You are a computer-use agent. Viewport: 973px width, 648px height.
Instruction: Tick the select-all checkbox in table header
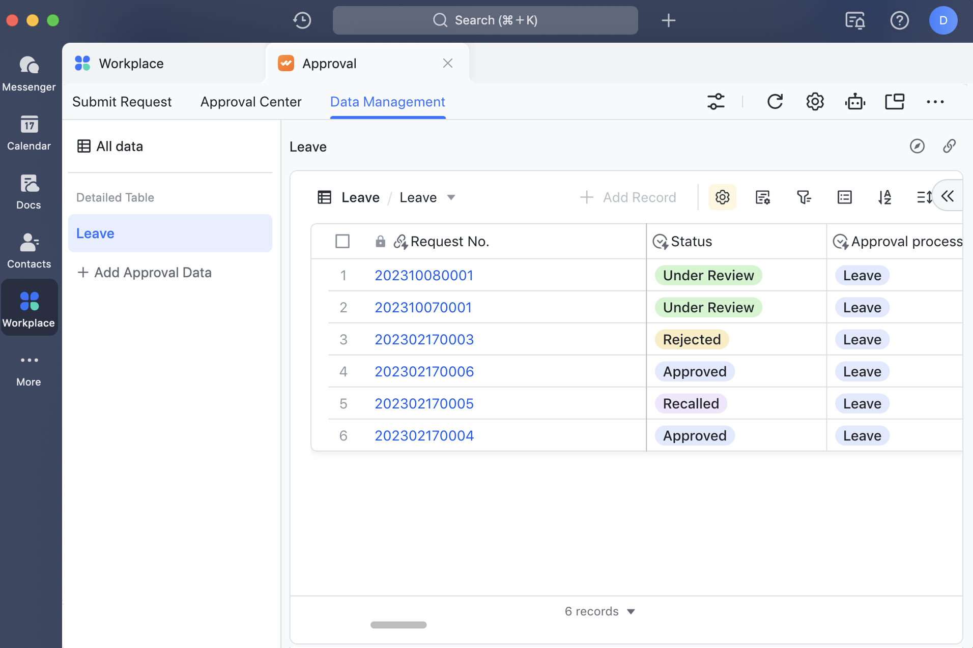click(342, 241)
